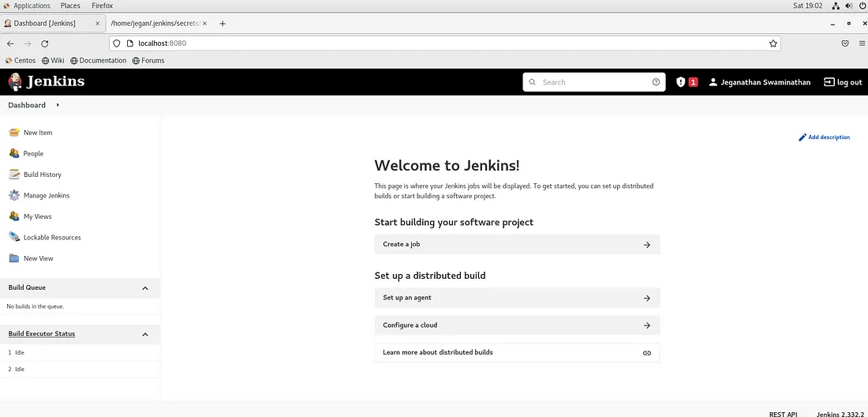This screenshot has height=417, width=868.
Task: Collapse the Build Queue panel
Action: coord(145,288)
